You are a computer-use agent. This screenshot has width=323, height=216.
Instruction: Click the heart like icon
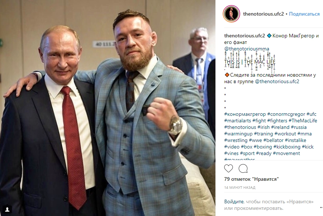[229, 169]
